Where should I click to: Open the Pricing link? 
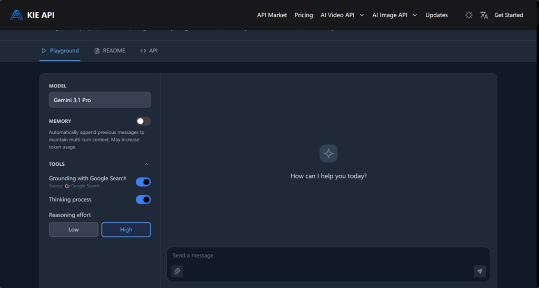(x=303, y=15)
